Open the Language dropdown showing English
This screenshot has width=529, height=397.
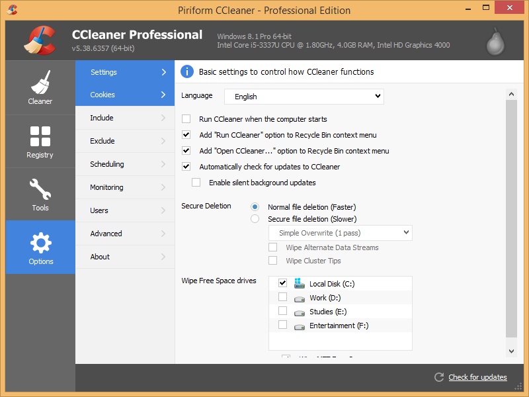pyautogui.click(x=304, y=97)
